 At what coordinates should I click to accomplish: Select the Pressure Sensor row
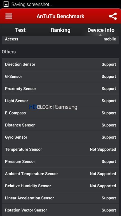[x=61, y=161]
